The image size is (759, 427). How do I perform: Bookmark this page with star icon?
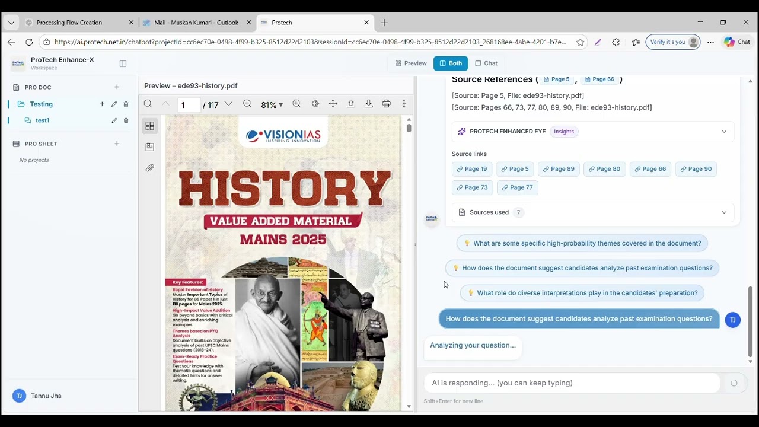[x=580, y=42]
